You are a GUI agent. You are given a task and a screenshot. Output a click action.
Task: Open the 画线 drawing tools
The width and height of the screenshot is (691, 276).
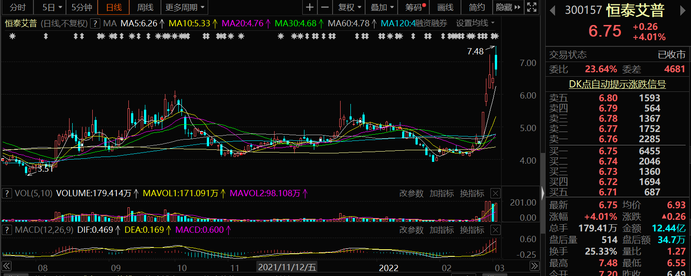click(445, 7)
